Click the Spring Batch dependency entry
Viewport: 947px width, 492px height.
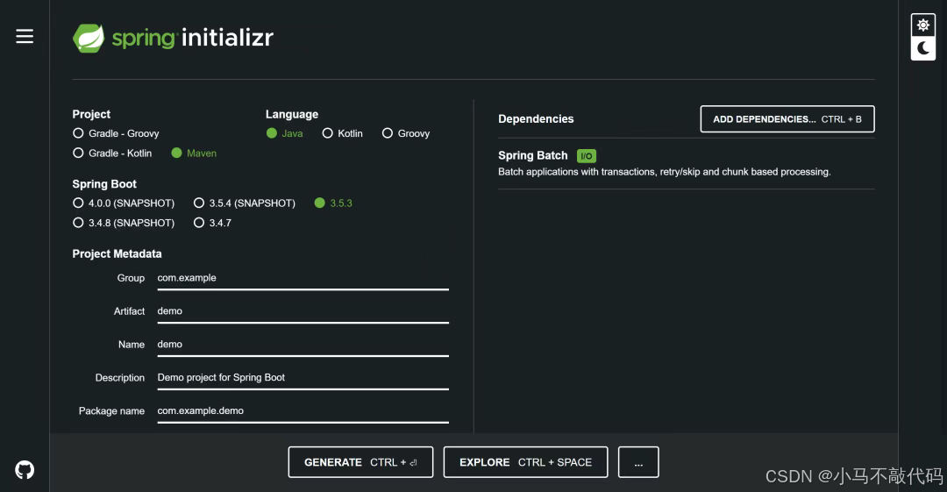click(x=686, y=164)
